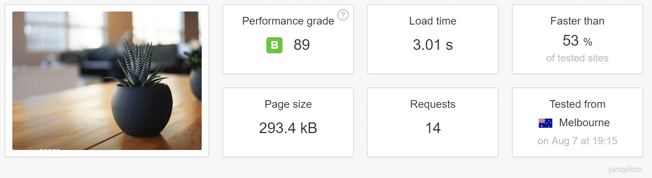Click the "on Aug 7 at 19:15" timestamp
This screenshot has height=178, width=652.
coord(577,141)
